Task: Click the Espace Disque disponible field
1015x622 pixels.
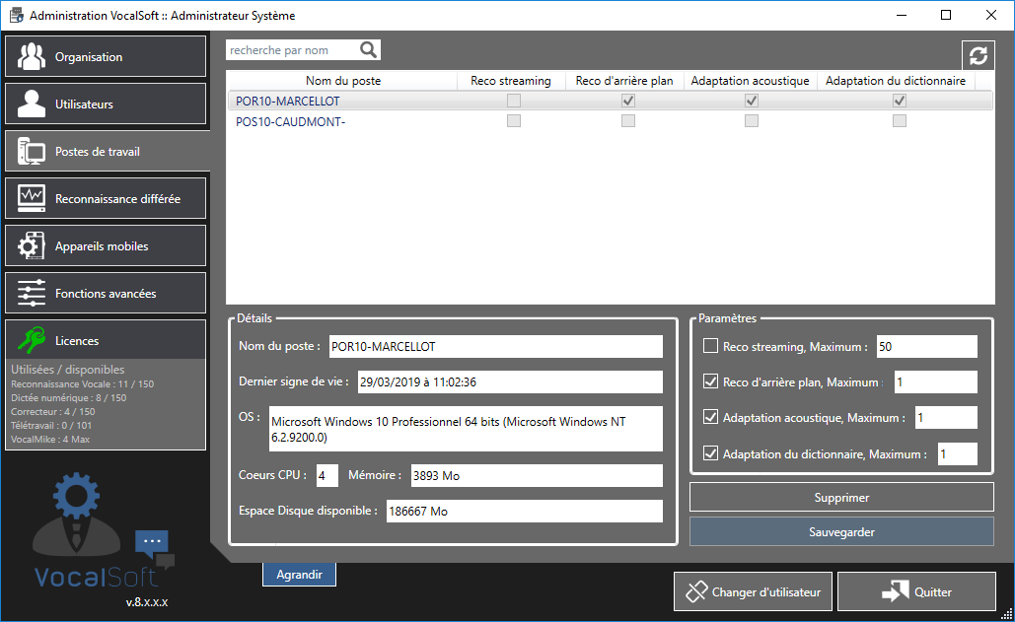Action: pos(525,511)
